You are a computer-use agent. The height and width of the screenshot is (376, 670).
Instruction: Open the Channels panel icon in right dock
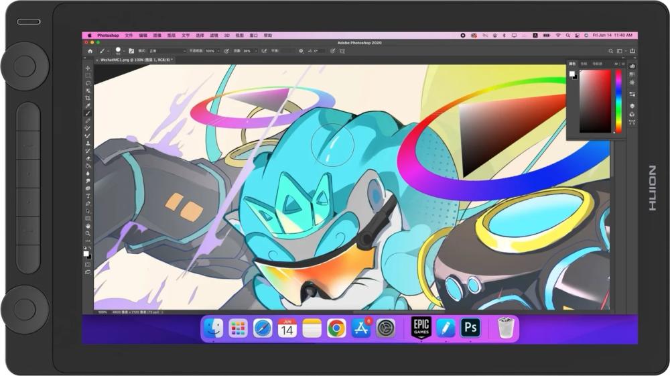click(x=632, y=115)
